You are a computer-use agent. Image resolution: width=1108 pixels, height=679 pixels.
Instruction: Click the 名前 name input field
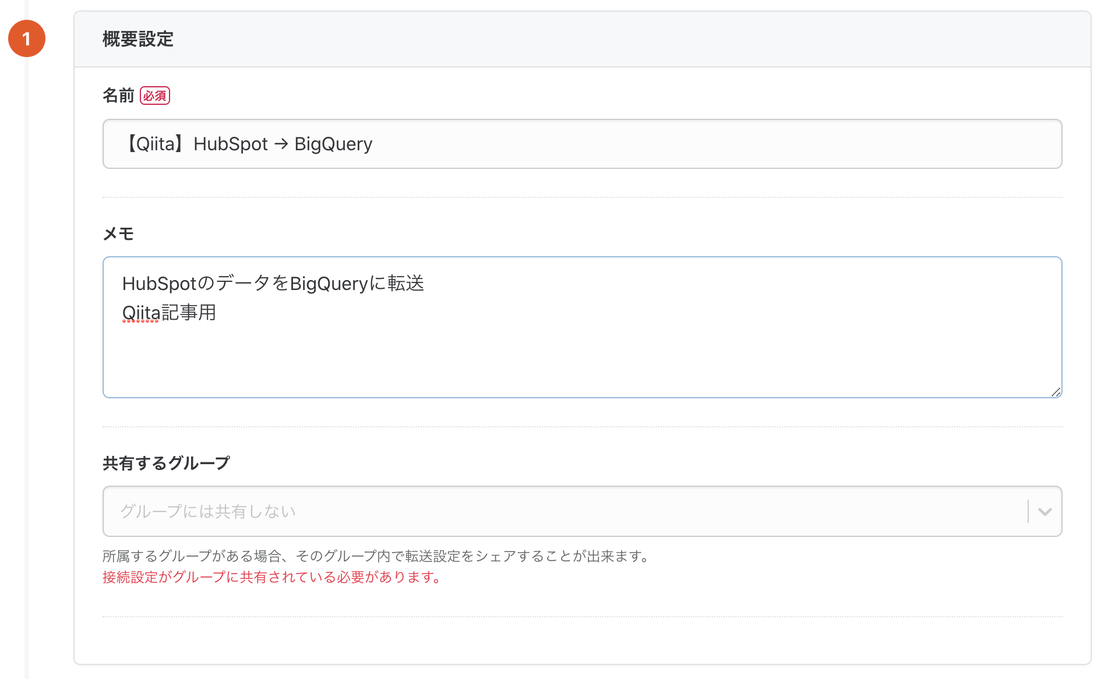(582, 144)
